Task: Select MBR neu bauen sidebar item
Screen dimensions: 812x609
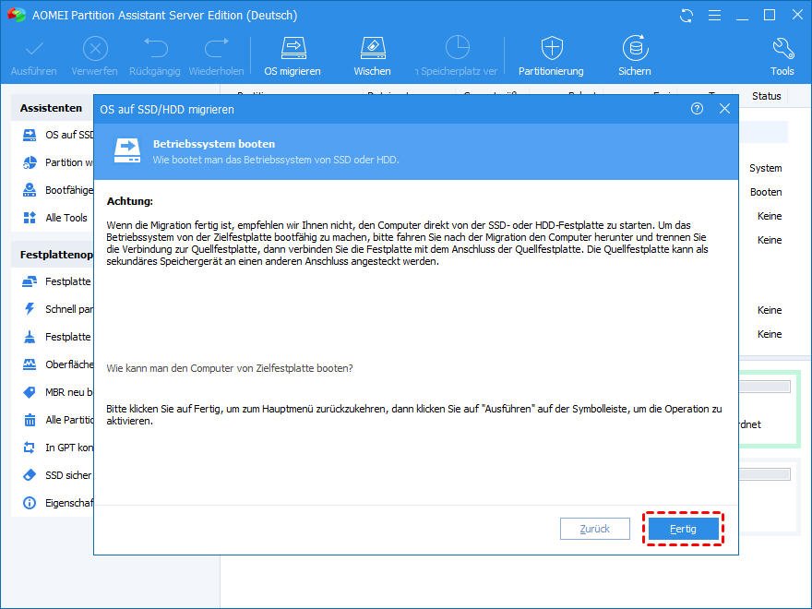Action: coord(57,392)
